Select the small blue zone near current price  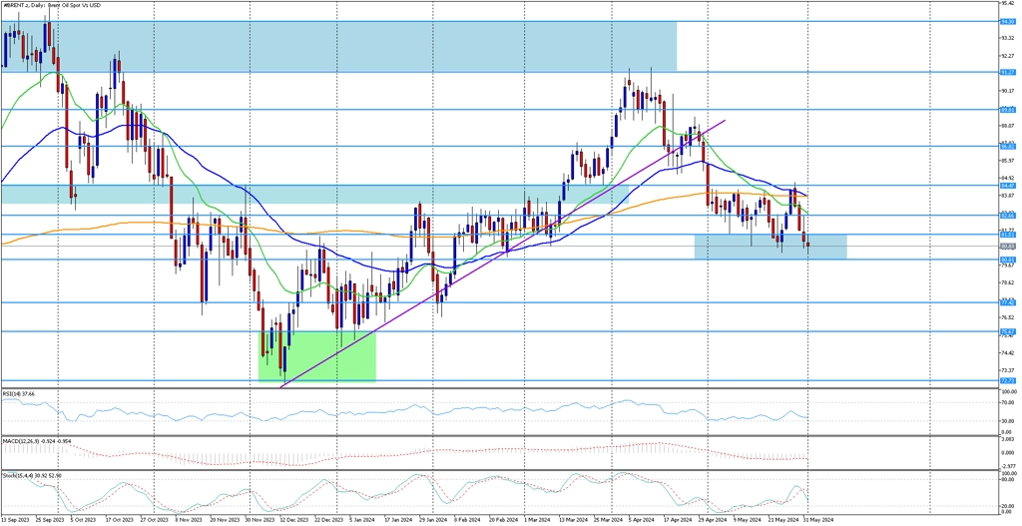pos(769,247)
